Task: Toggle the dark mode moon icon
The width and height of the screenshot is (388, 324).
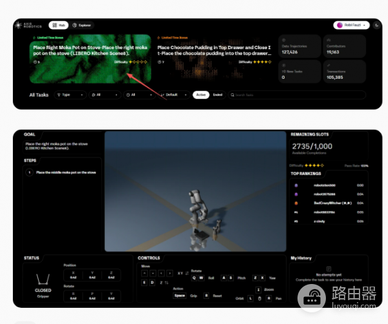Action: [377, 25]
